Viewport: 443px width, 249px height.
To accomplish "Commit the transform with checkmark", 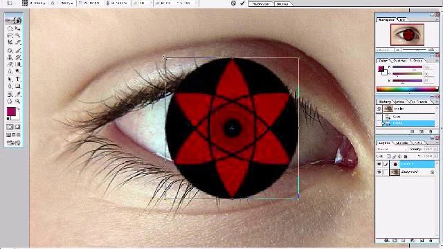I will [242, 3].
